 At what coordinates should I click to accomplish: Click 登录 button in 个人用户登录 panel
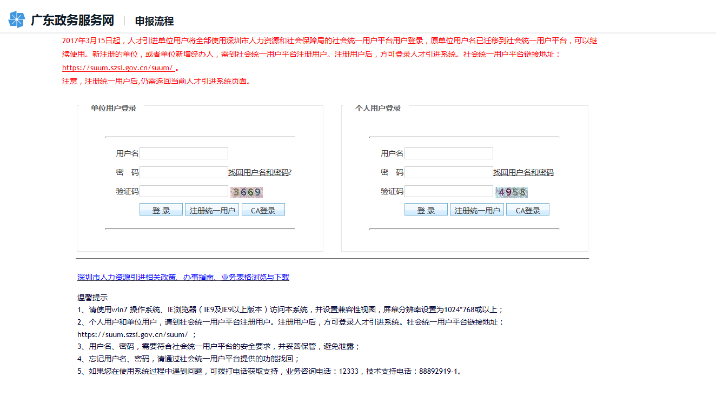pos(426,210)
